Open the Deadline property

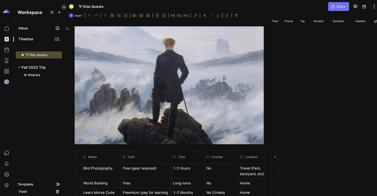coord(360,21)
